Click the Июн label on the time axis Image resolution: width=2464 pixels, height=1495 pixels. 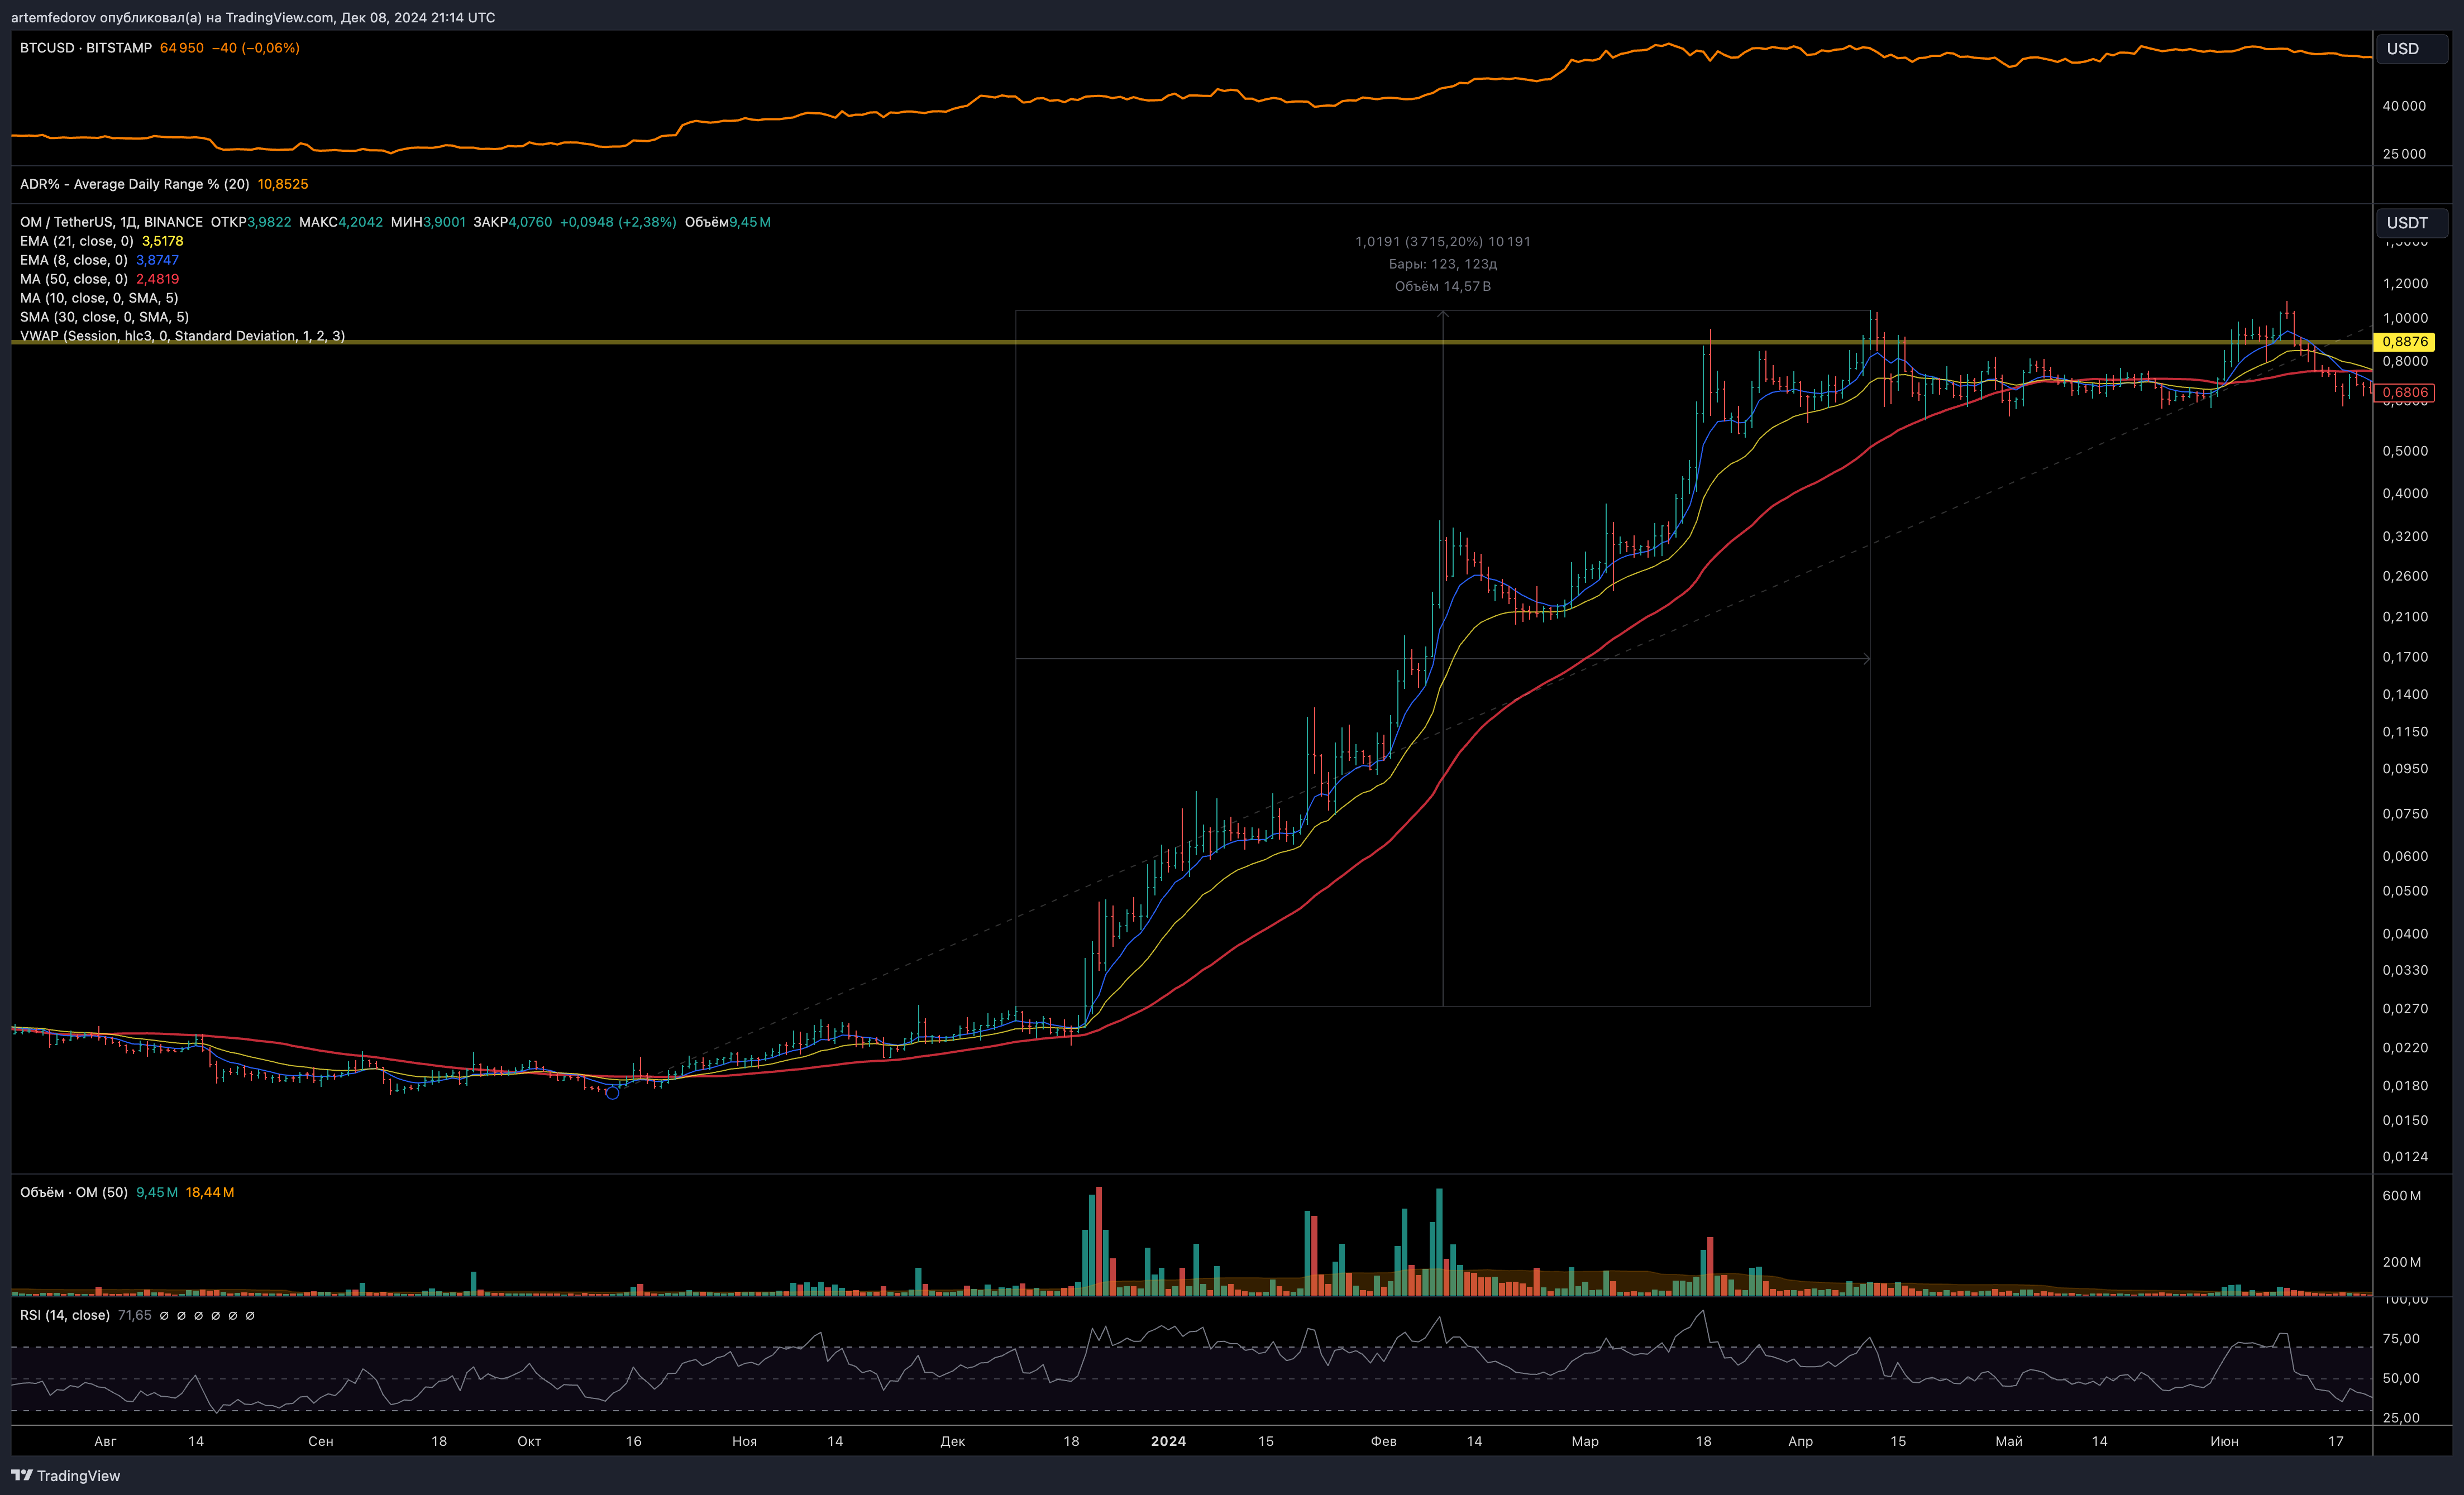2224,1441
